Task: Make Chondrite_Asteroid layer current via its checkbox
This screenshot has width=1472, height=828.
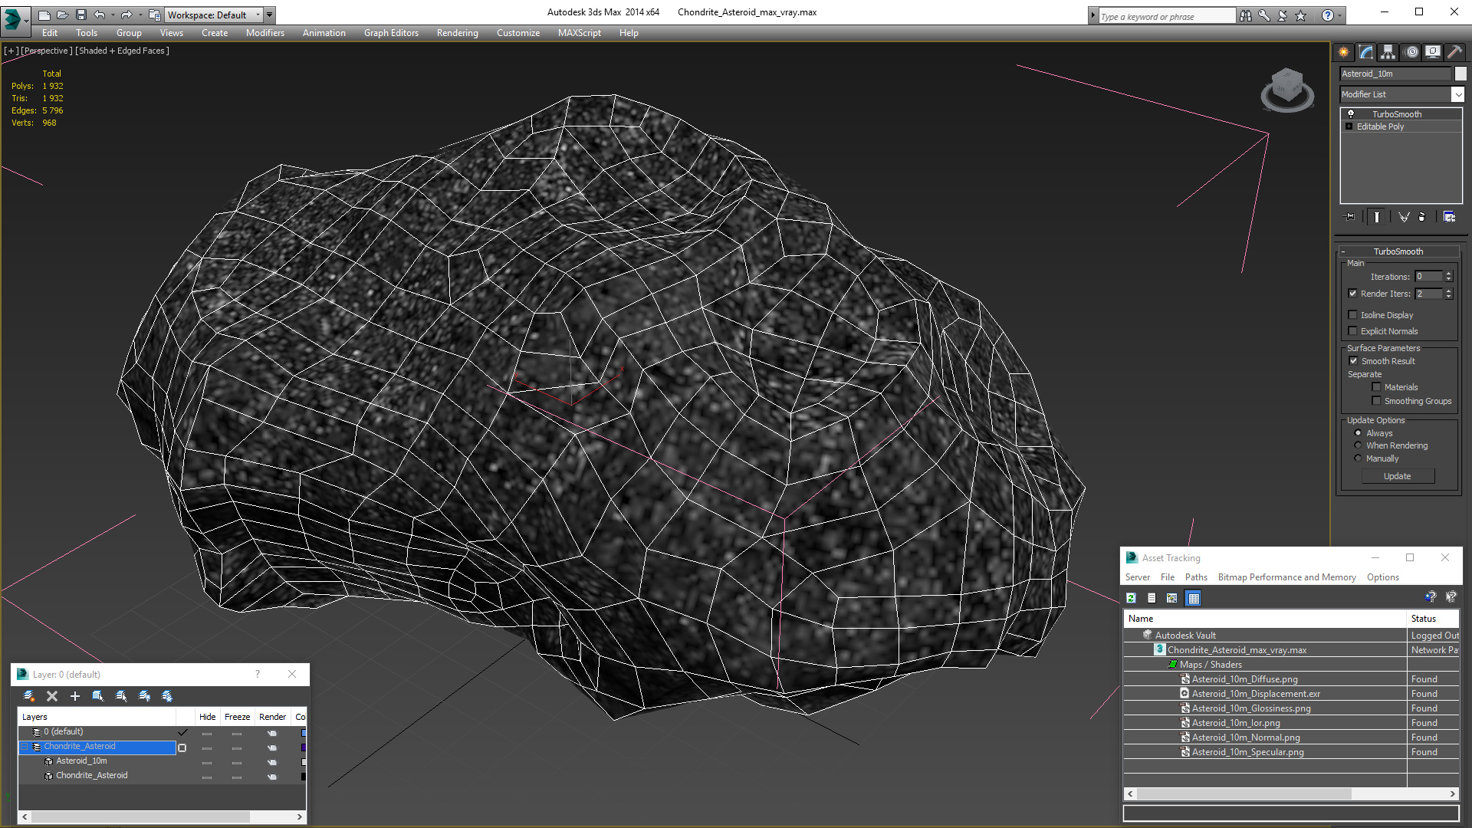Action: tap(182, 747)
